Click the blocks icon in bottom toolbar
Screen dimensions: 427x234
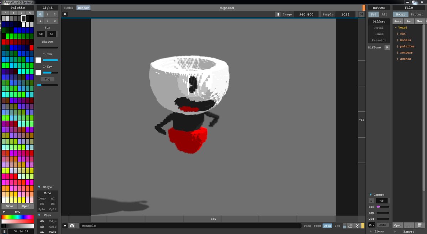(x=350, y=226)
